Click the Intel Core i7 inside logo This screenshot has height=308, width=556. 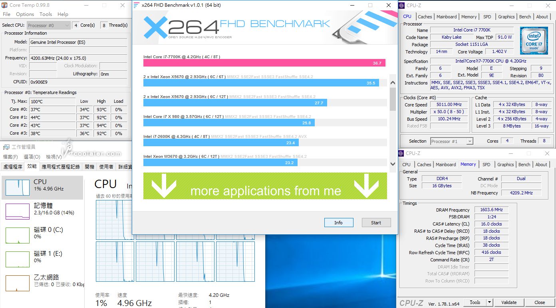(x=534, y=41)
